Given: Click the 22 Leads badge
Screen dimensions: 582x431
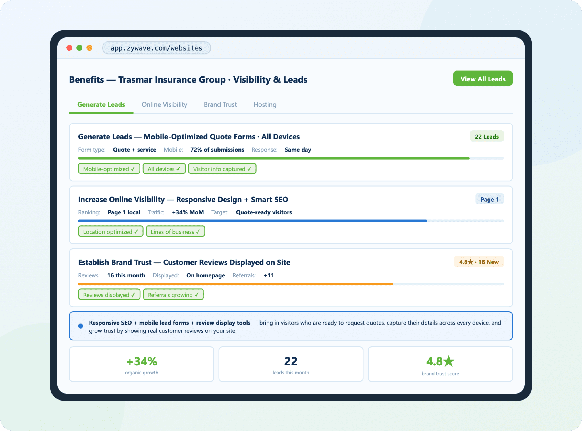Looking at the screenshot, I should (x=487, y=137).
